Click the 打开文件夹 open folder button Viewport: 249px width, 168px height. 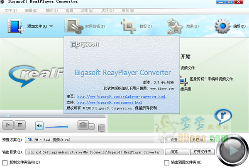(x=203, y=152)
